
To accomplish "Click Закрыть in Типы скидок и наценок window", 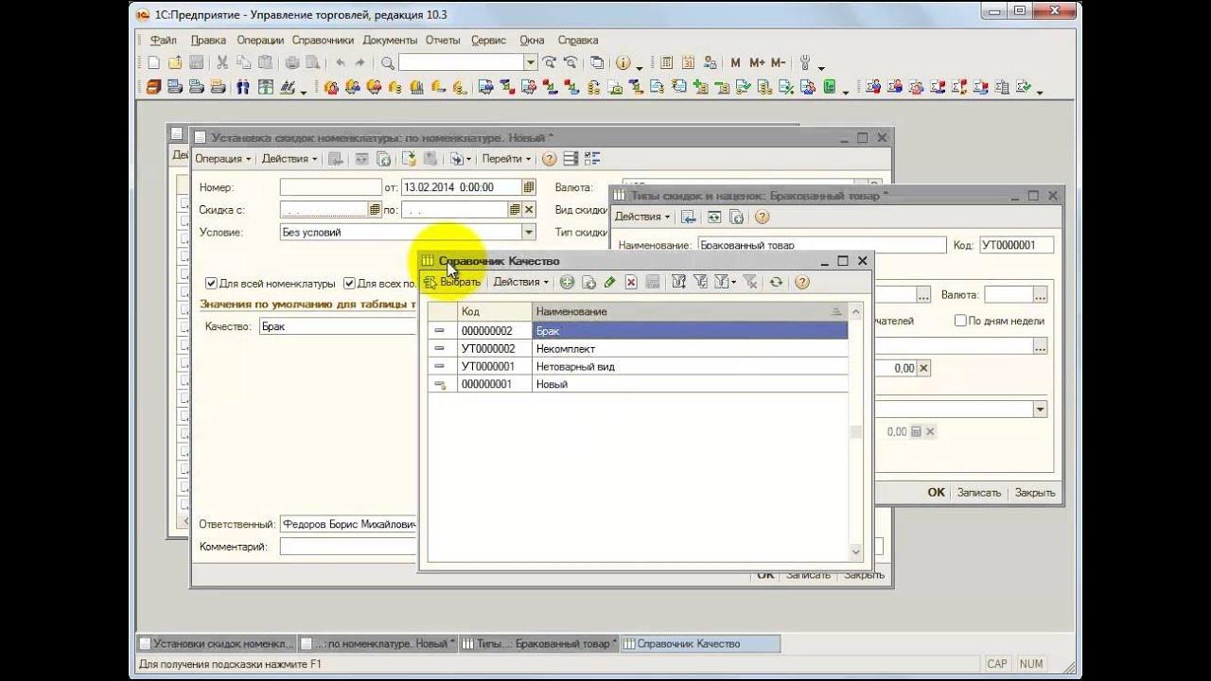I will point(1034,492).
